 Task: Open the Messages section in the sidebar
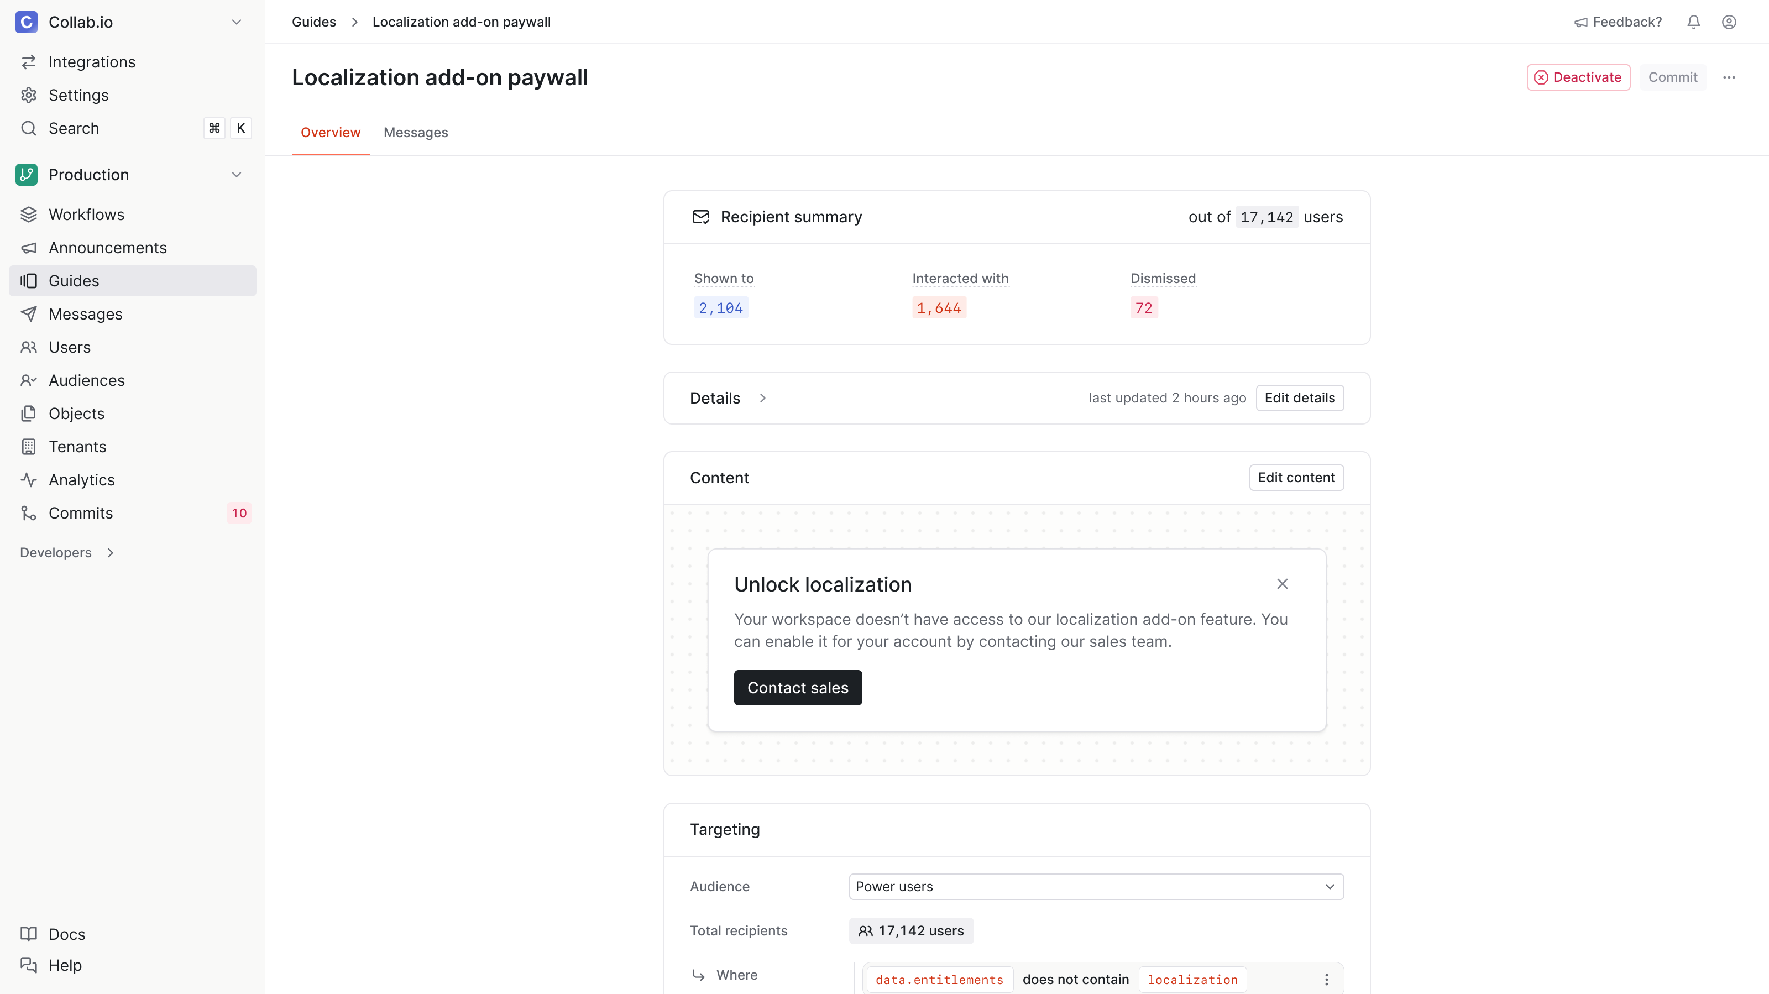pos(86,314)
